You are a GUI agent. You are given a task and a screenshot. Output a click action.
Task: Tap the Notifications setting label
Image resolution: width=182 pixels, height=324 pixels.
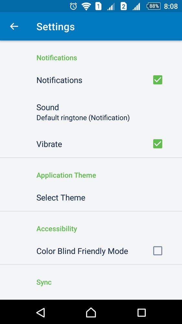point(60,80)
